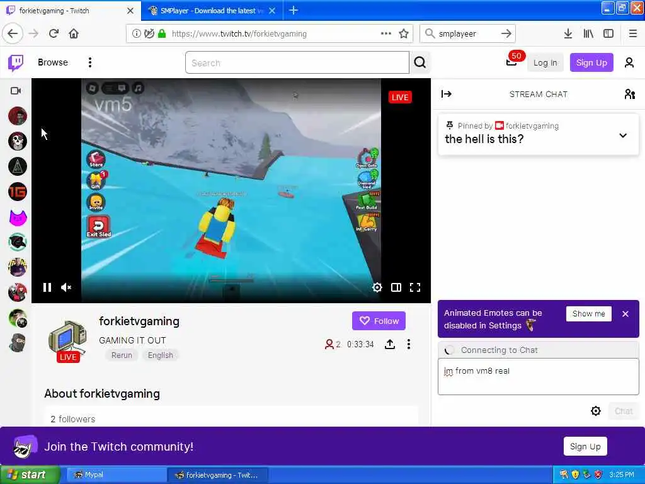Open the chat community users list icon
Screen dimensions: 645x484
coord(630,95)
